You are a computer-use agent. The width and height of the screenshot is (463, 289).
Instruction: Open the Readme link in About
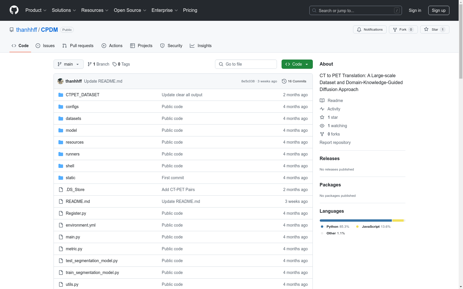coord(331,101)
